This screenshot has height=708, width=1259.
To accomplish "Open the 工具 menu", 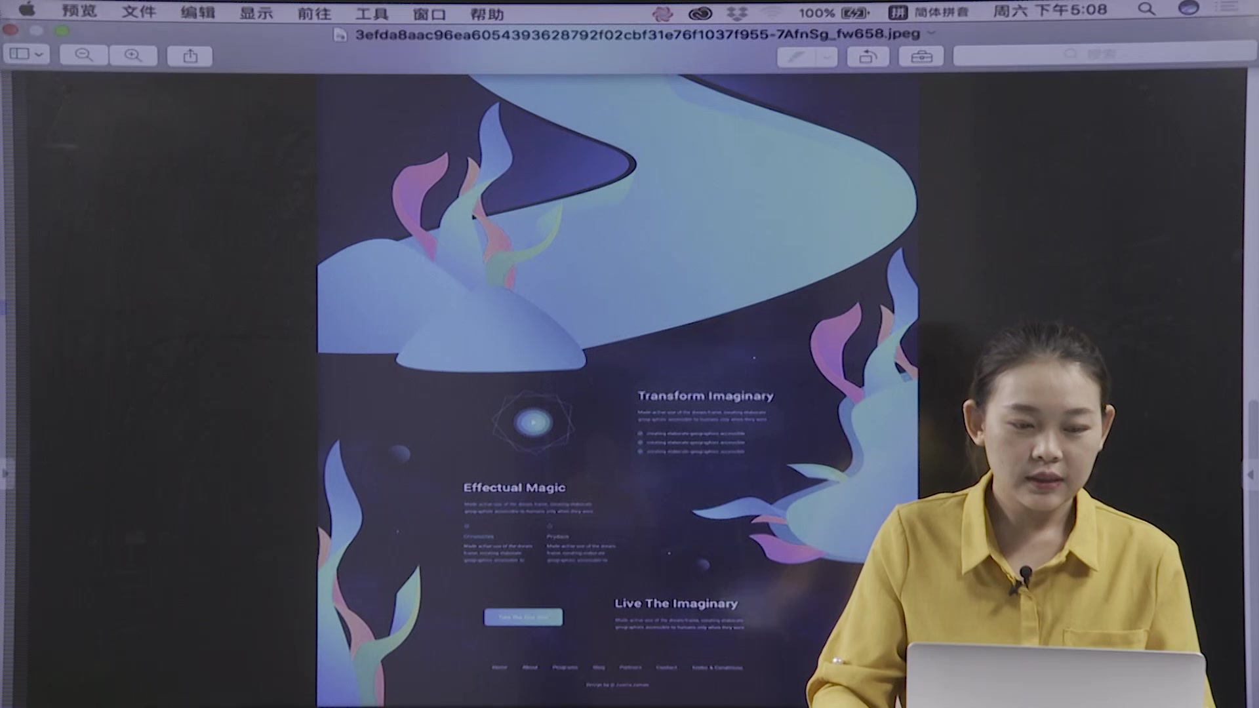I will tap(371, 14).
